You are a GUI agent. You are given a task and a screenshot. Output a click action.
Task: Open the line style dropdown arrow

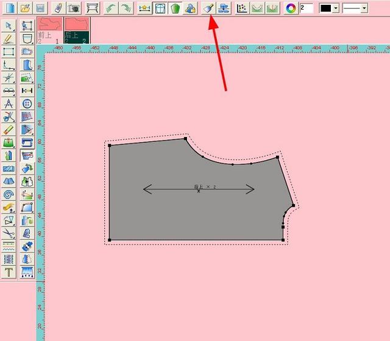coord(364,8)
